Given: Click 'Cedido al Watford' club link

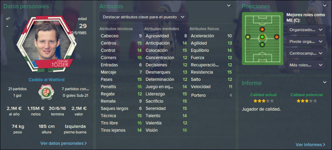Looking at the screenshot, I should tap(46, 80).
